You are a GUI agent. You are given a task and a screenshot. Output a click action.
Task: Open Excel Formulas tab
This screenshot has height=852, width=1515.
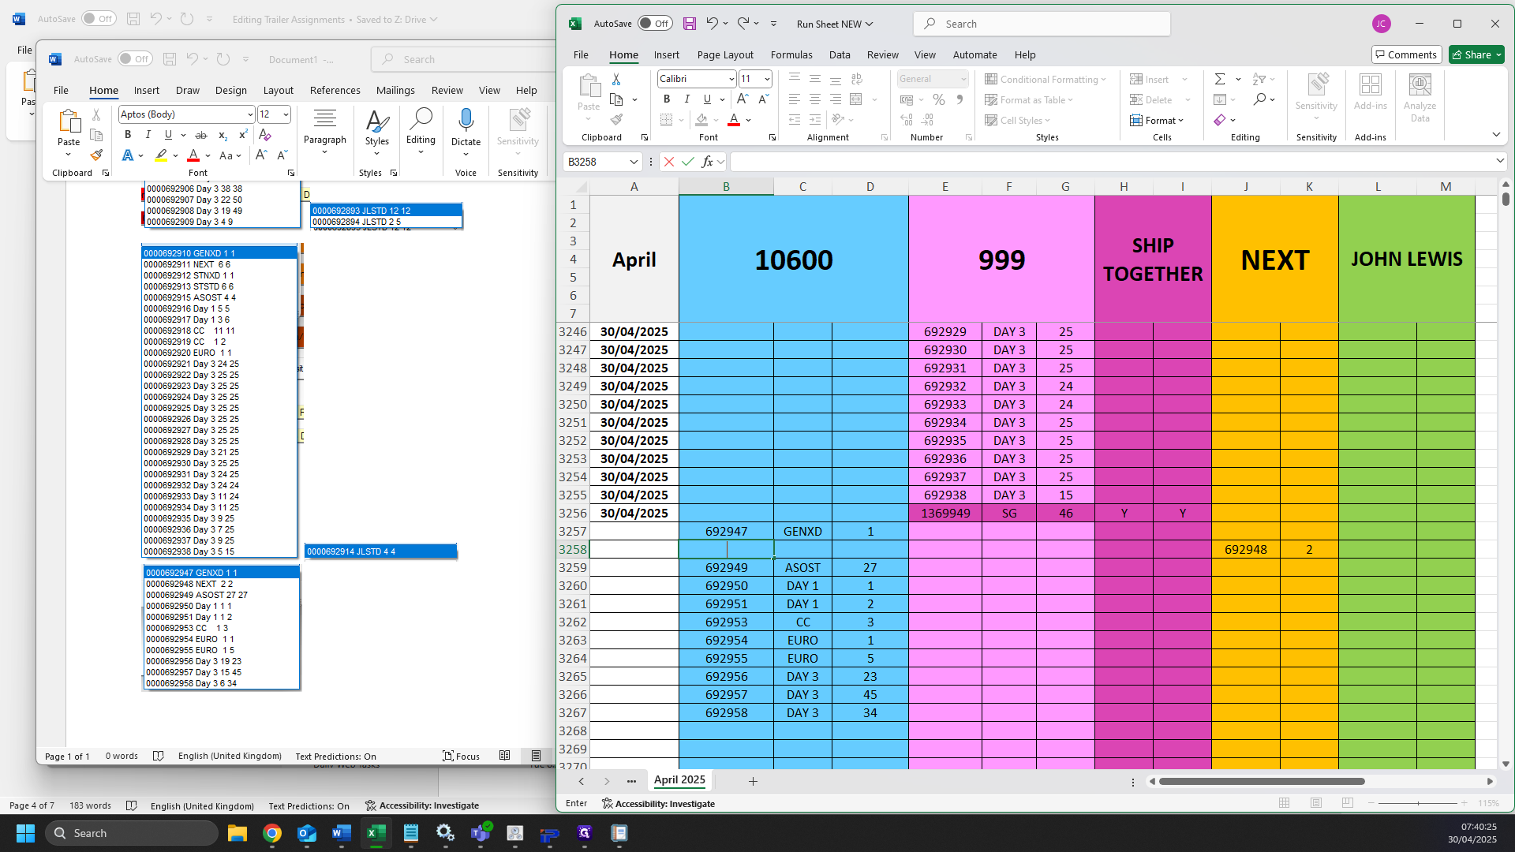pos(791,54)
